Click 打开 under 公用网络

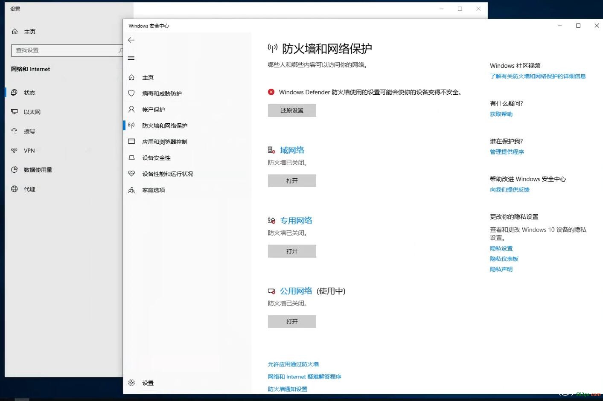tap(292, 322)
